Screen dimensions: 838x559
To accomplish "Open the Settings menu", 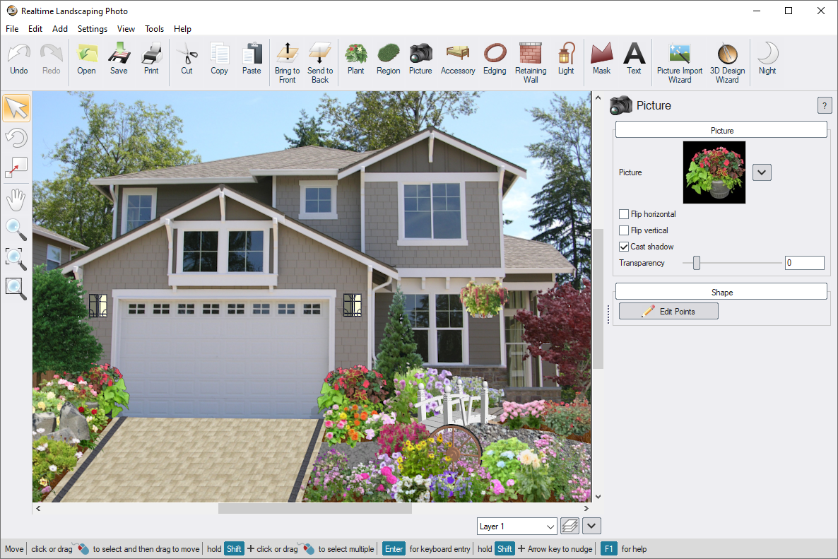I will pyautogui.click(x=92, y=29).
